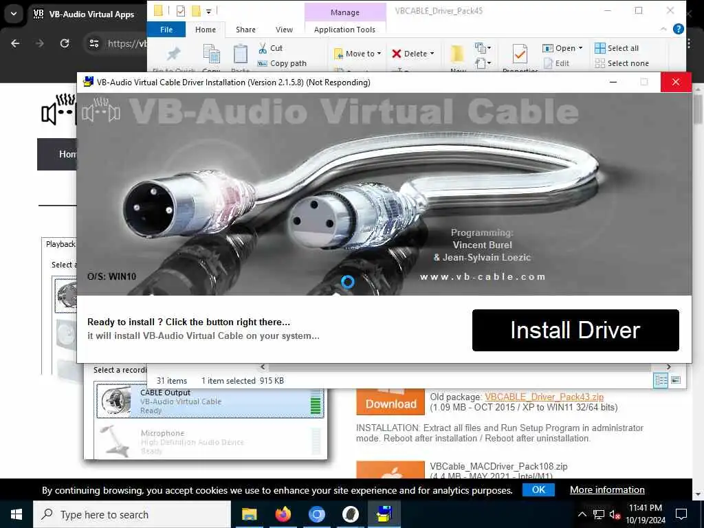Image resolution: width=704 pixels, height=528 pixels.
Task: Click the New folder icon
Action: 457,54
